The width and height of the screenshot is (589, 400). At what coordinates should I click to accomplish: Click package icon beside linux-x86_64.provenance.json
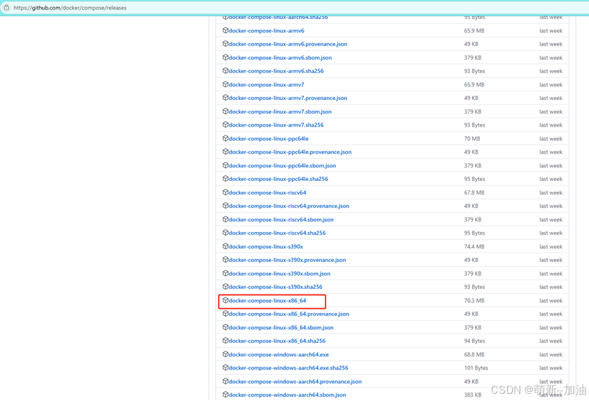pyautogui.click(x=225, y=314)
